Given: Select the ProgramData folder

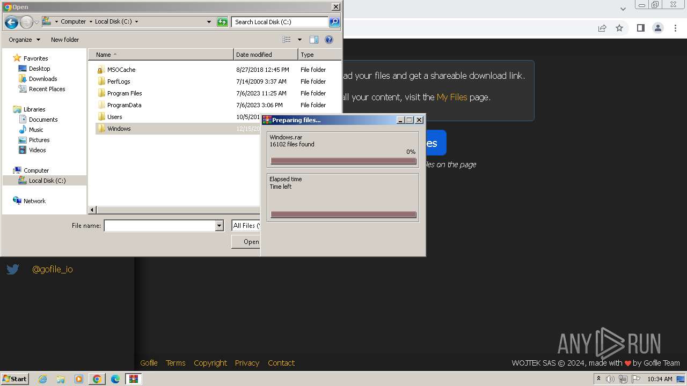Looking at the screenshot, I should point(124,105).
